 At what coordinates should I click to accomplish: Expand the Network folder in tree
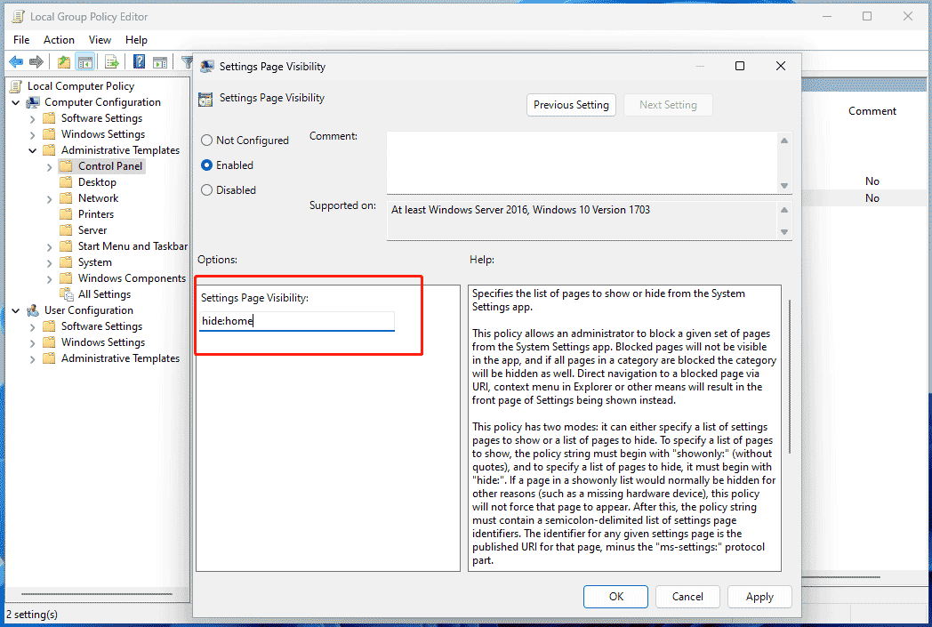click(50, 198)
